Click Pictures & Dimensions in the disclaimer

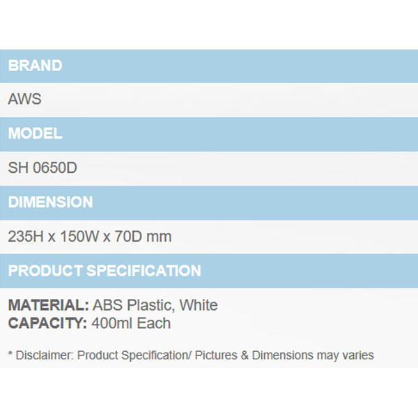(252, 355)
